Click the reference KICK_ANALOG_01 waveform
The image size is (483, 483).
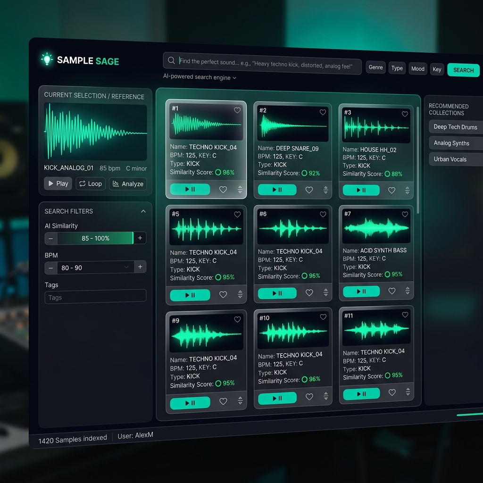(95, 132)
